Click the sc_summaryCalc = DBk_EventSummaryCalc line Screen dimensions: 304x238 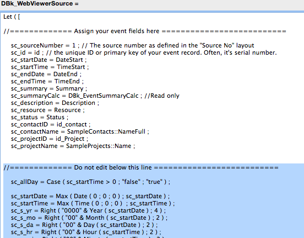point(95,96)
